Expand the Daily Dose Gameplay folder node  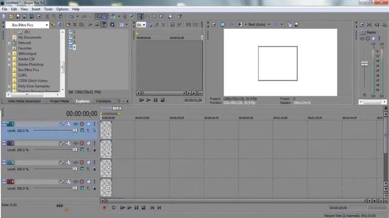coord(9,87)
